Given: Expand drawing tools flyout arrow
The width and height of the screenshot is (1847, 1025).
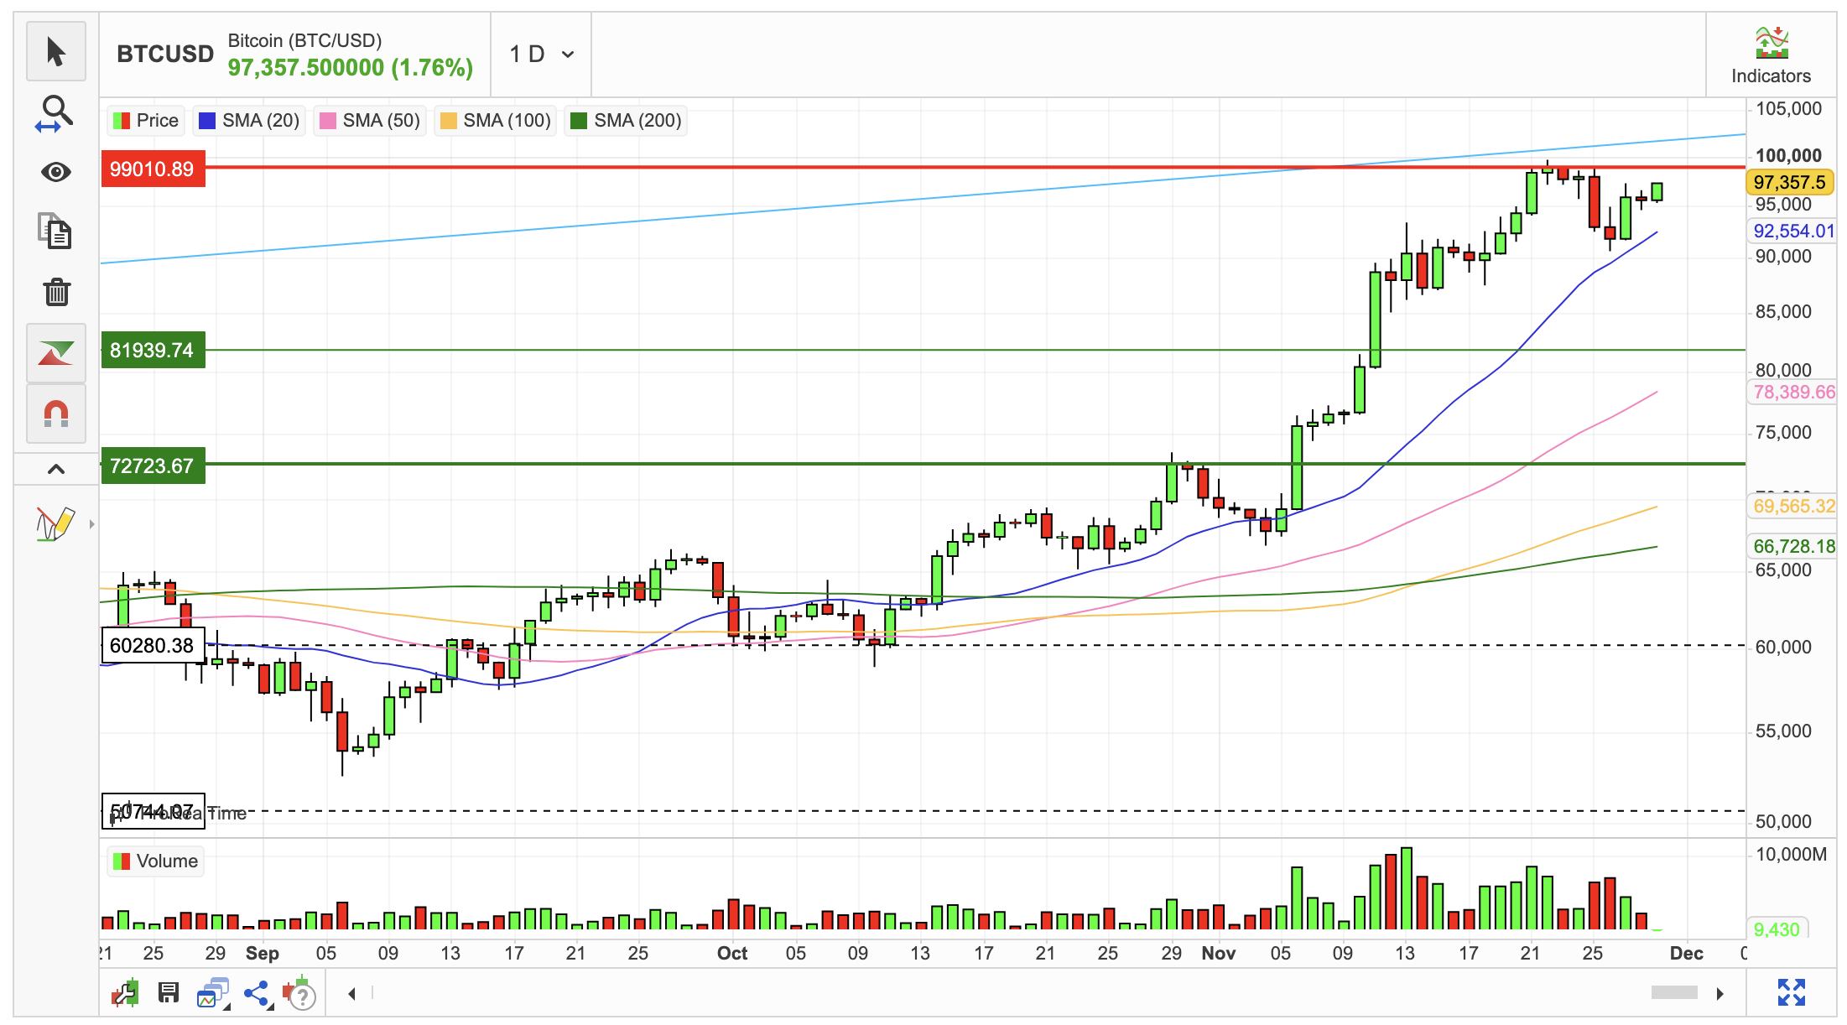Looking at the screenshot, I should pyautogui.click(x=91, y=524).
